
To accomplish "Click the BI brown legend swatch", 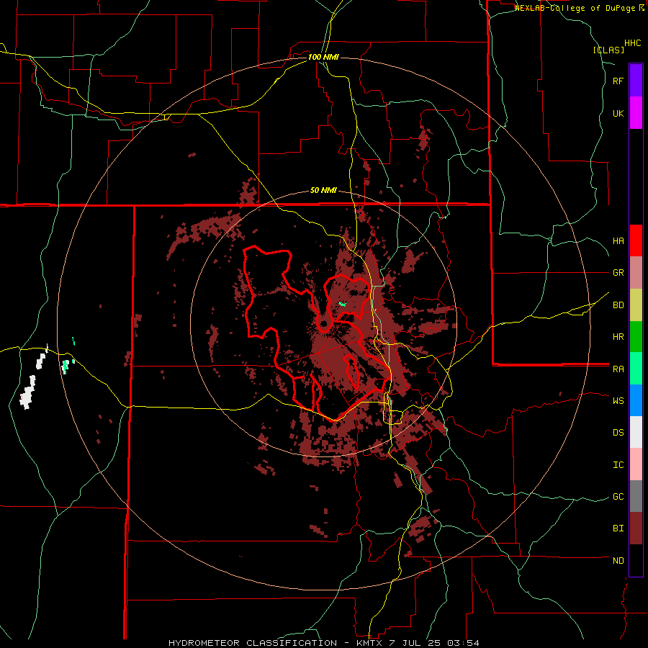I will [636, 528].
